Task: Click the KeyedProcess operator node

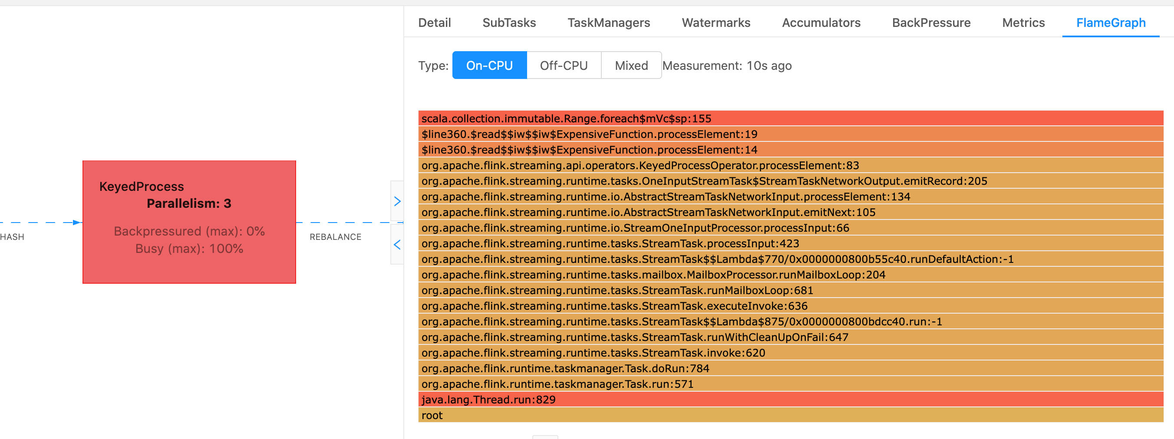Action: (x=189, y=222)
